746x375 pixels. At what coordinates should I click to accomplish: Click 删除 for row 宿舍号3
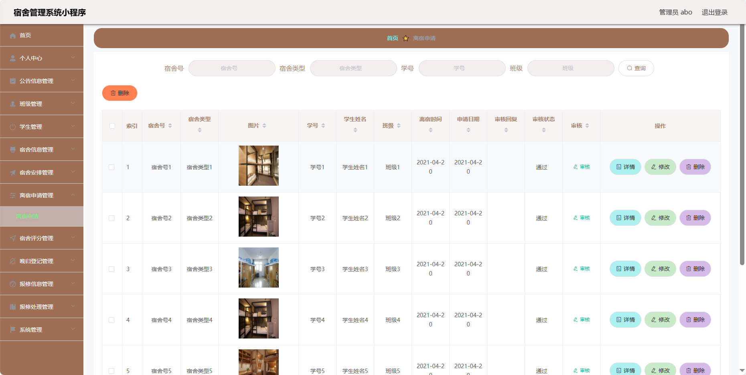point(695,269)
